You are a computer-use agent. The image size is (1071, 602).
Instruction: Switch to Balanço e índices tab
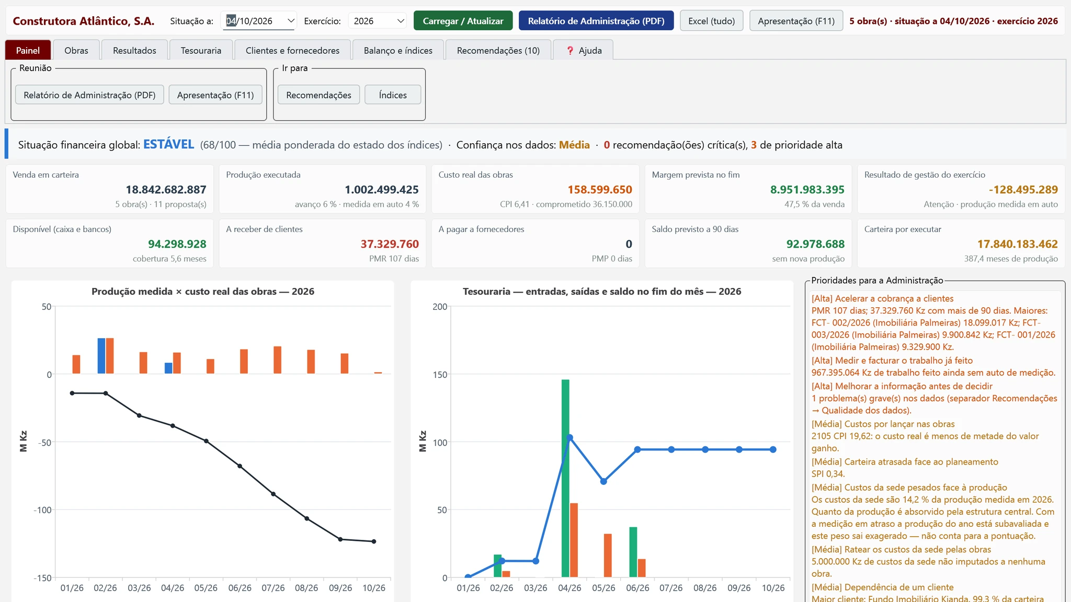click(x=398, y=50)
